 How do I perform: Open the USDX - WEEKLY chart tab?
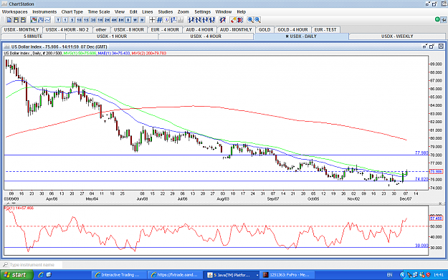[397, 37]
